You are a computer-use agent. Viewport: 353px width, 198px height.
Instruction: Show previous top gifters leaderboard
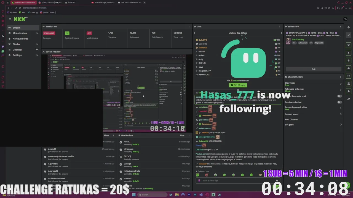point(194,33)
